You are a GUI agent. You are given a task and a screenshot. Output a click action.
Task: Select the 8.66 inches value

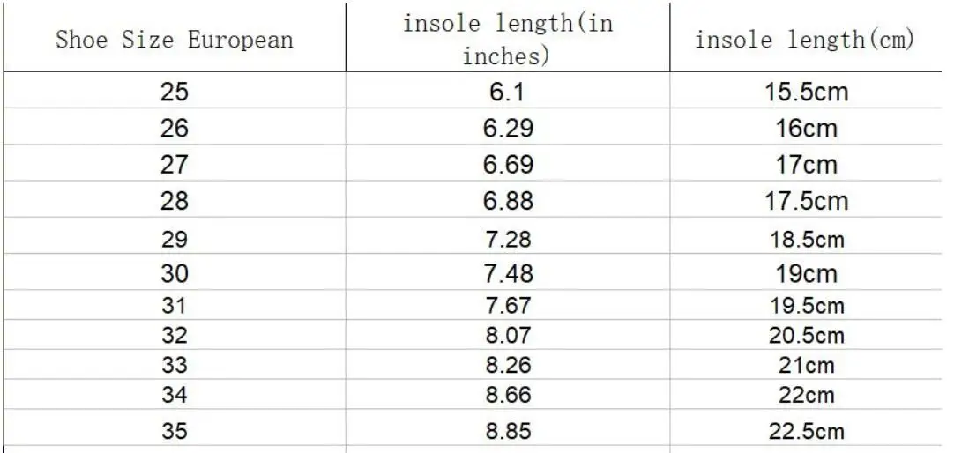508,394
